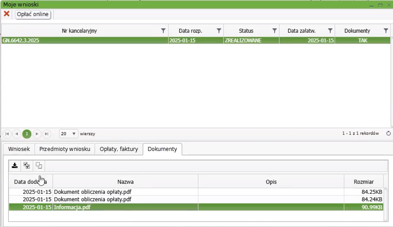This screenshot has height=227, width=393.
Task: Open filter for Nr kancelaryjny column
Action: [163, 31]
